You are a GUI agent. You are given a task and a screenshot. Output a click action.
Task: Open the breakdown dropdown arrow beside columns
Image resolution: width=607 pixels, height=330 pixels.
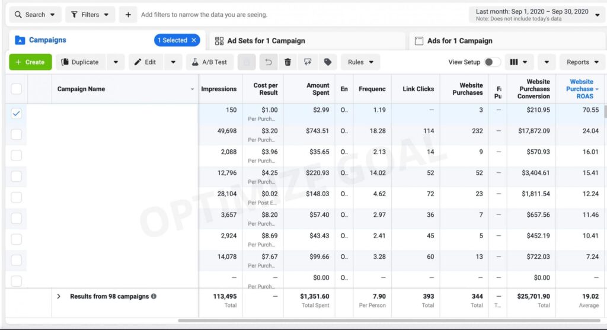546,62
